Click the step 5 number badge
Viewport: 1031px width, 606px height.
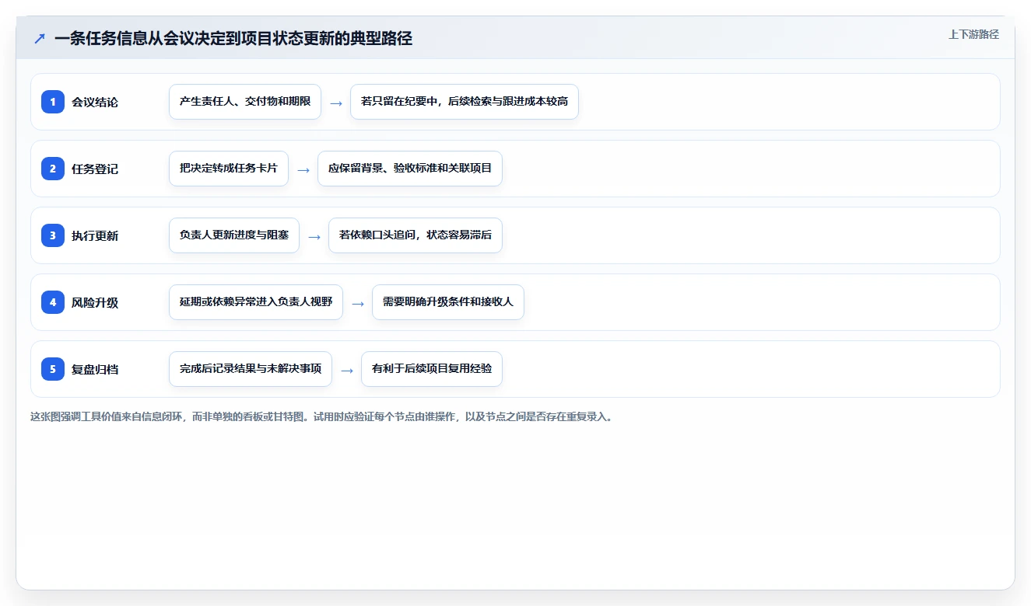click(53, 369)
